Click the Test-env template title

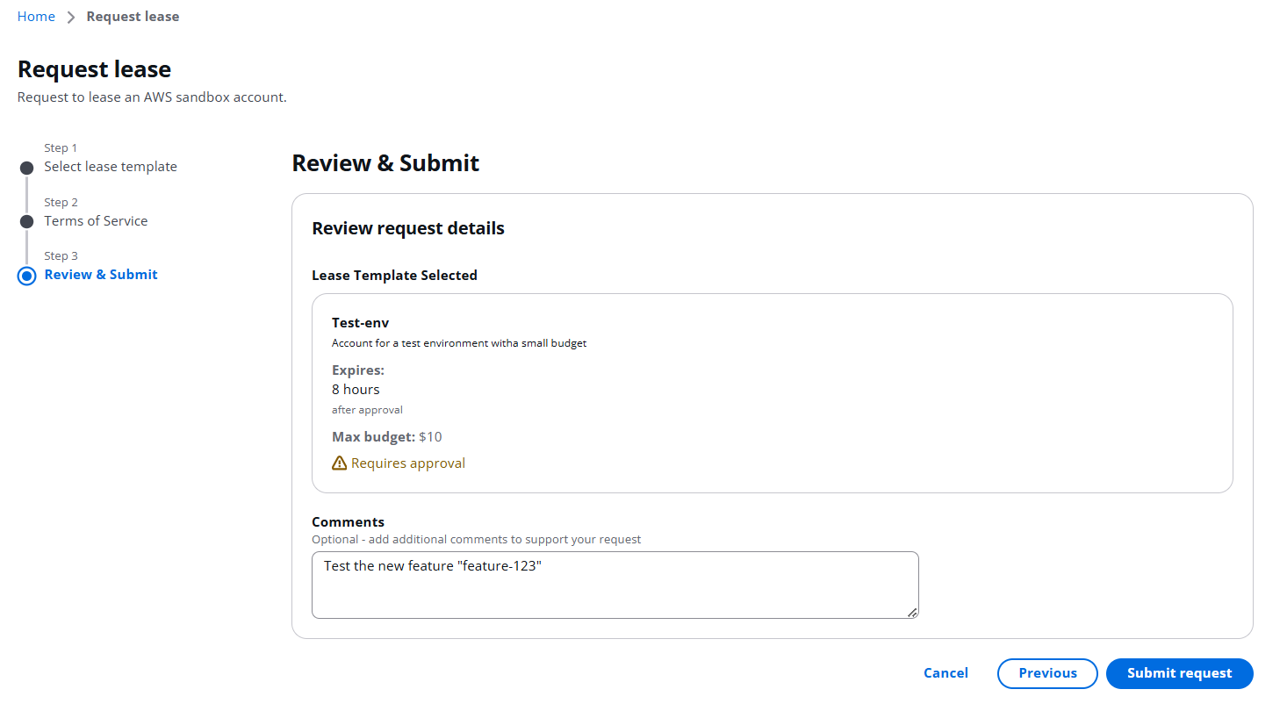tap(360, 323)
